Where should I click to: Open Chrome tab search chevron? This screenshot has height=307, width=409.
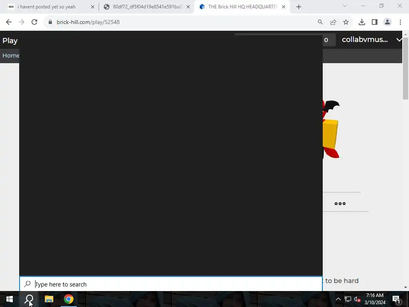(345, 6)
